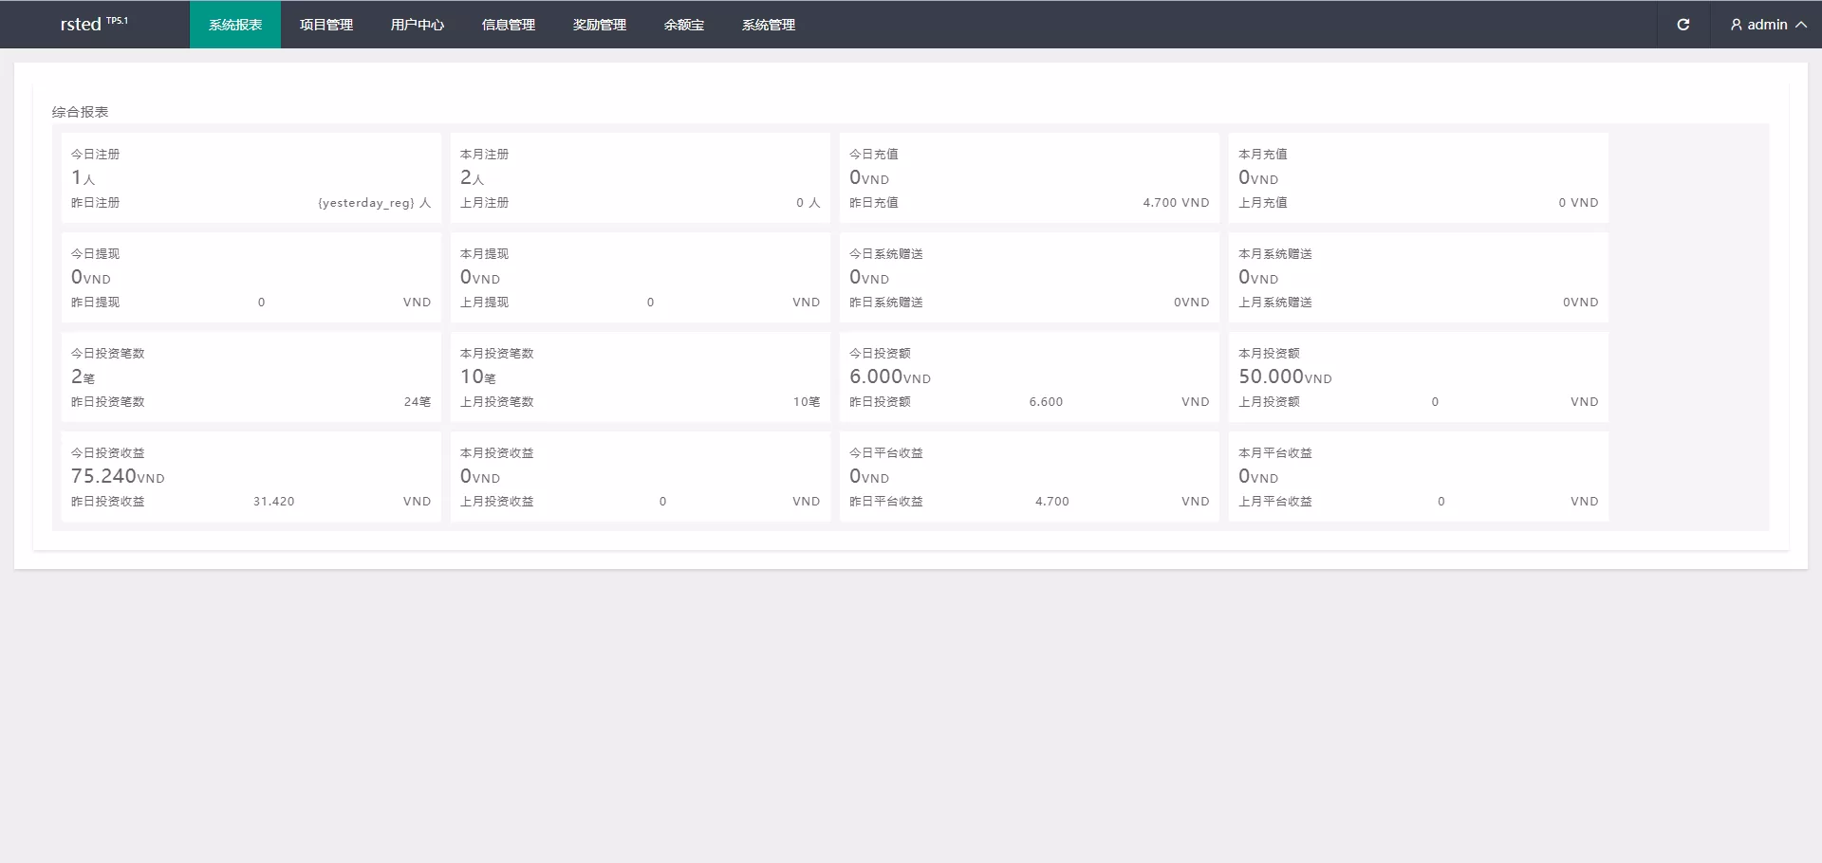Select the 今日系统赠送 card

click(1029, 277)
